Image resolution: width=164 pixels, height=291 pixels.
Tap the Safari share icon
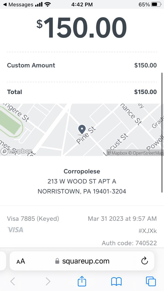point(82,281)
